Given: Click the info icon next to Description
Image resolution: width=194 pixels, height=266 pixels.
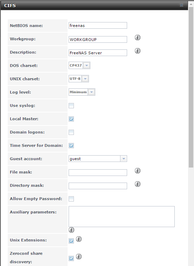Looking at the screenshot, I should (x=138, y=51).
